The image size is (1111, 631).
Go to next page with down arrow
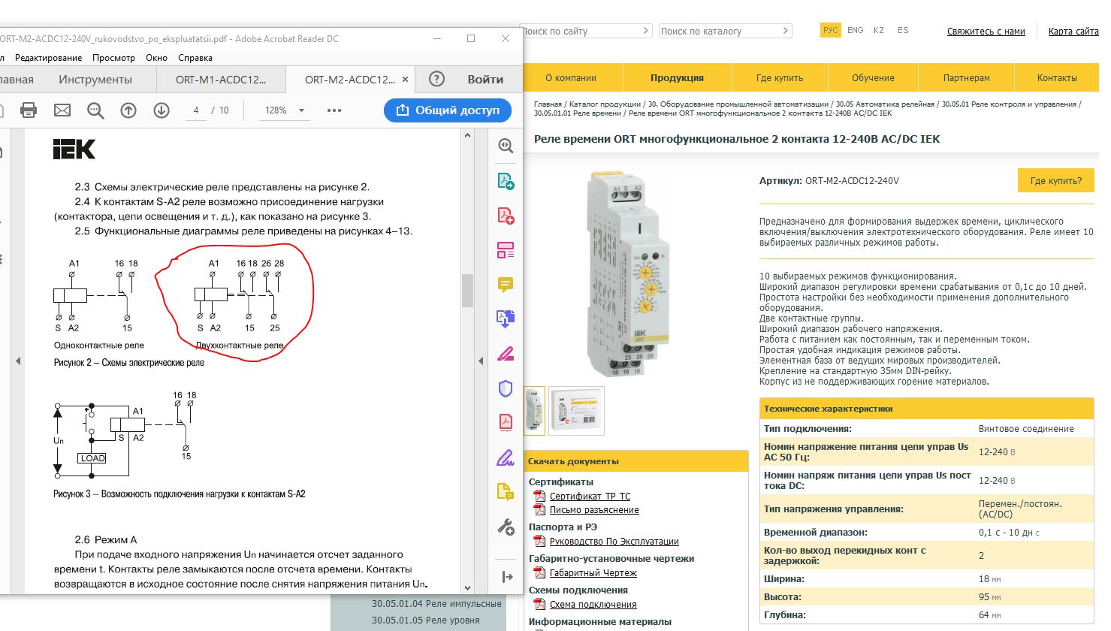coord(162,110)
